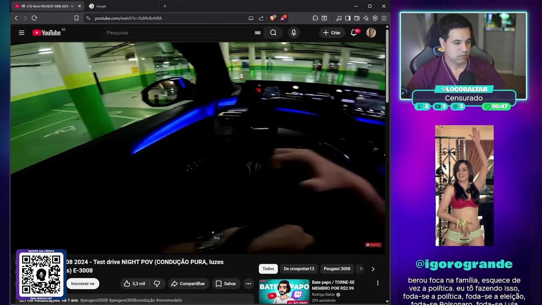Save the video with Salvar button

point(226,284)
